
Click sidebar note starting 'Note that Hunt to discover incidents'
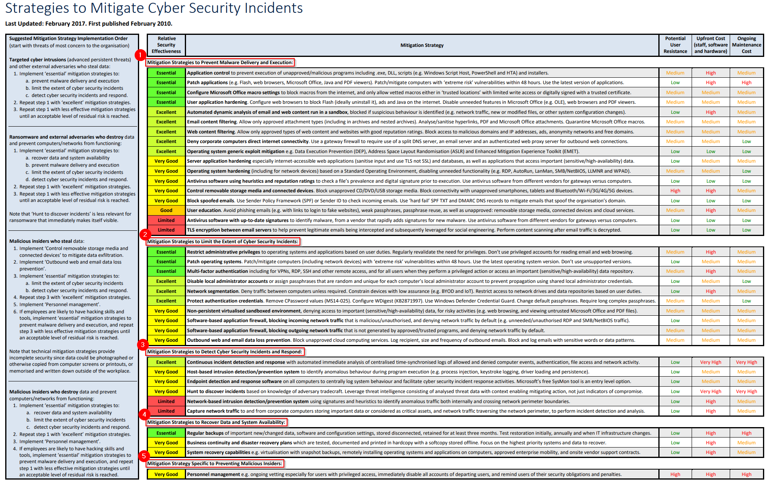click(70, 217)
